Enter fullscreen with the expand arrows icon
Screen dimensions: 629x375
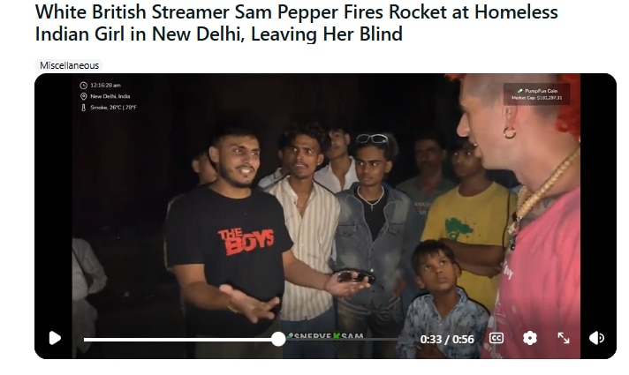(564, 338)
